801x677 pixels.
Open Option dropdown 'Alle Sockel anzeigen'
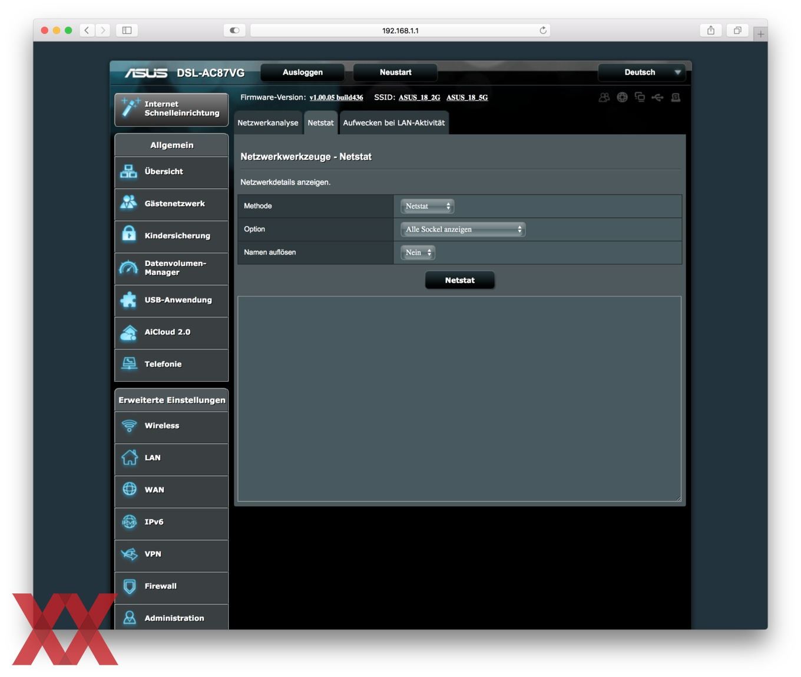462,230
